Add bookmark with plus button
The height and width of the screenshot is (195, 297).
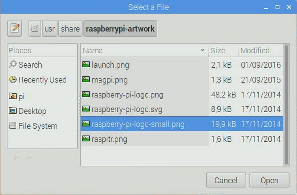tap(16, 158)
